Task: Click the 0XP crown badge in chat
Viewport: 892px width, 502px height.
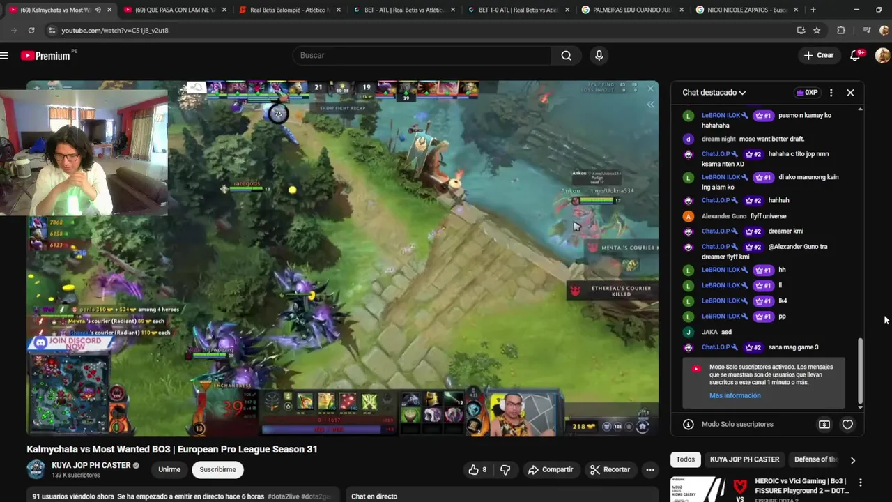Action: pyautogui.click(x=807, y=93)
